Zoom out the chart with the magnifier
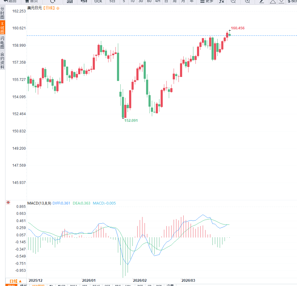This screenshot has height=286, width=297. point(233,1)
